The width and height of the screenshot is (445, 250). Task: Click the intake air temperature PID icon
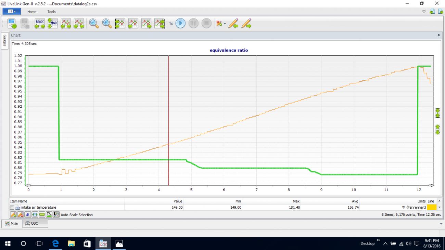coord(18,207)
